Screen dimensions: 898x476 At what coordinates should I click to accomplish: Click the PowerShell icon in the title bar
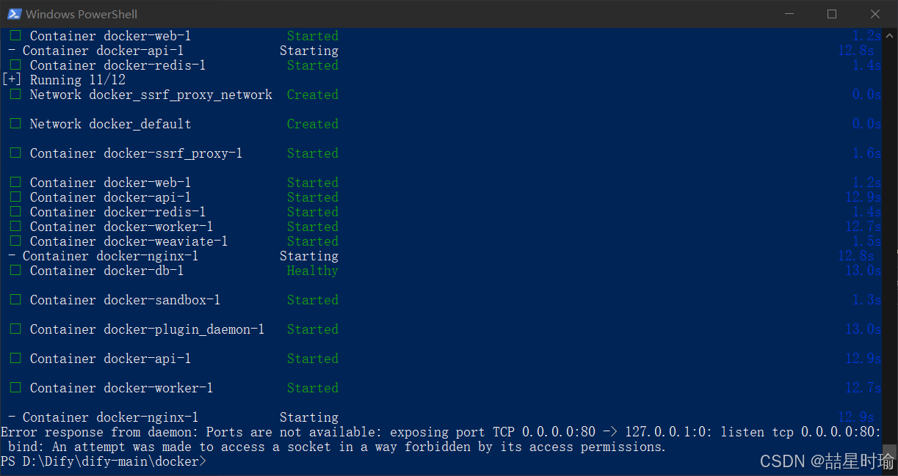[x=14, y=14]
